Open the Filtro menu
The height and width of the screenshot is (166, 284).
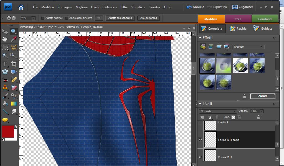tap(124, 7)
